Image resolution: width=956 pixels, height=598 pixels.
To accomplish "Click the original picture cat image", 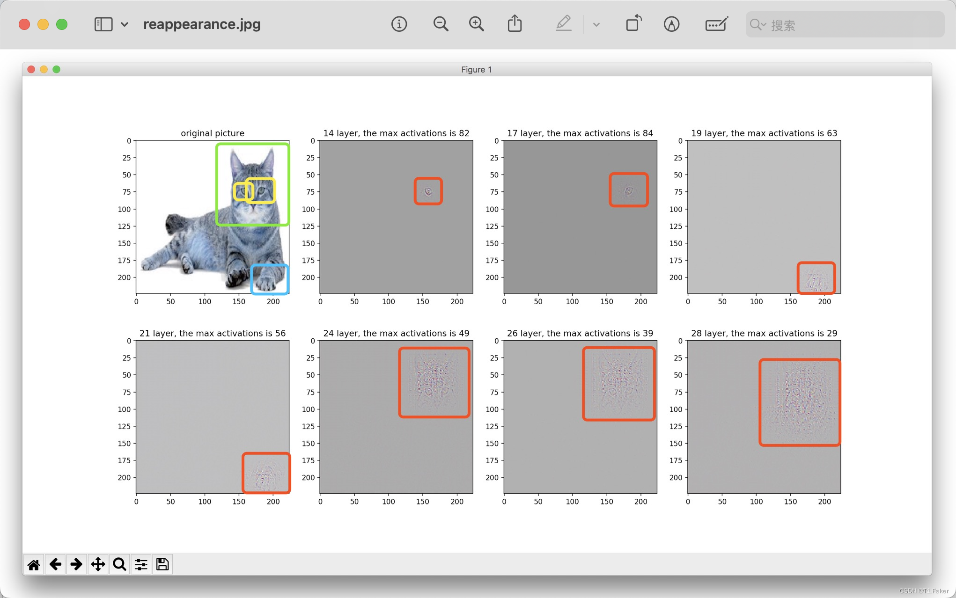I will pos(213,217).
